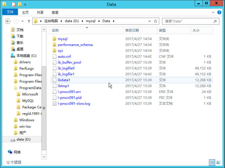
Task: Select win-iso folder in navigation pane
Action: tap(25, 126)
